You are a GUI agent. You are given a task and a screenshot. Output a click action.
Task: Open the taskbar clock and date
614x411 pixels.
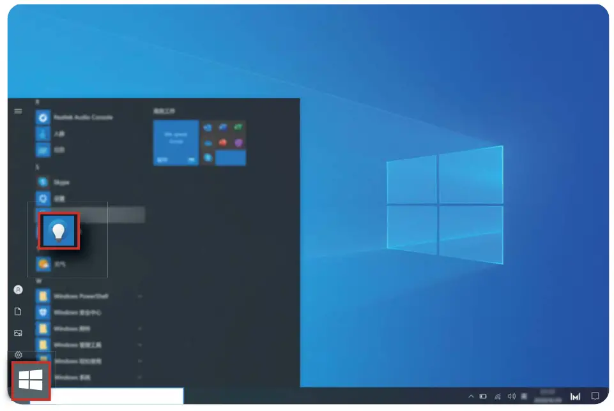click(x=548, y=396)
